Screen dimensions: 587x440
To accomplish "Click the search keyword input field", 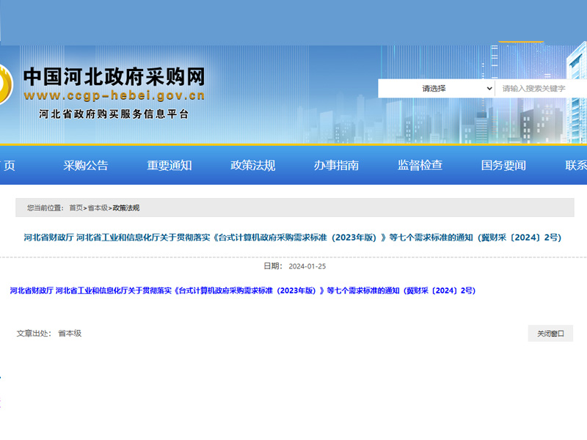I will coord(542,89).
